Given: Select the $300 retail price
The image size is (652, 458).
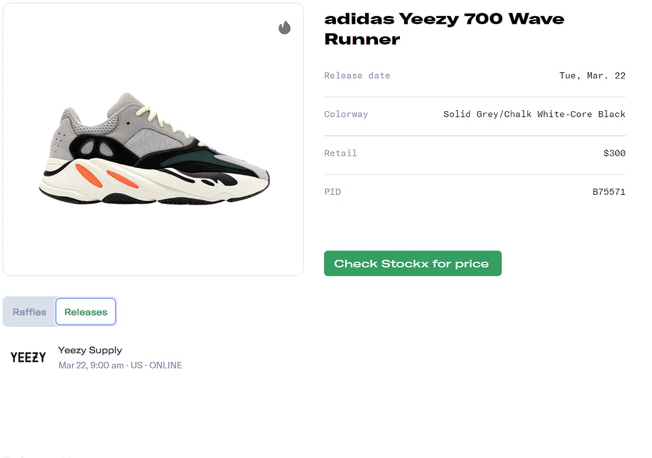Looking at the screenshot, I should tap(614, 153).
